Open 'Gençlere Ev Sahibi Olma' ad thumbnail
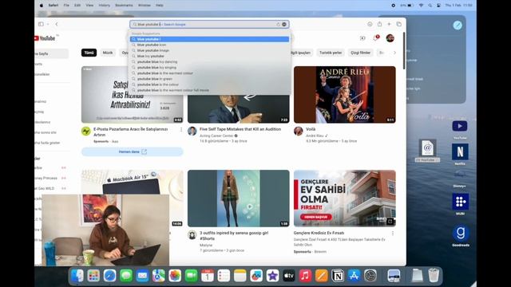The image size is (511, 287). [345, 199]
